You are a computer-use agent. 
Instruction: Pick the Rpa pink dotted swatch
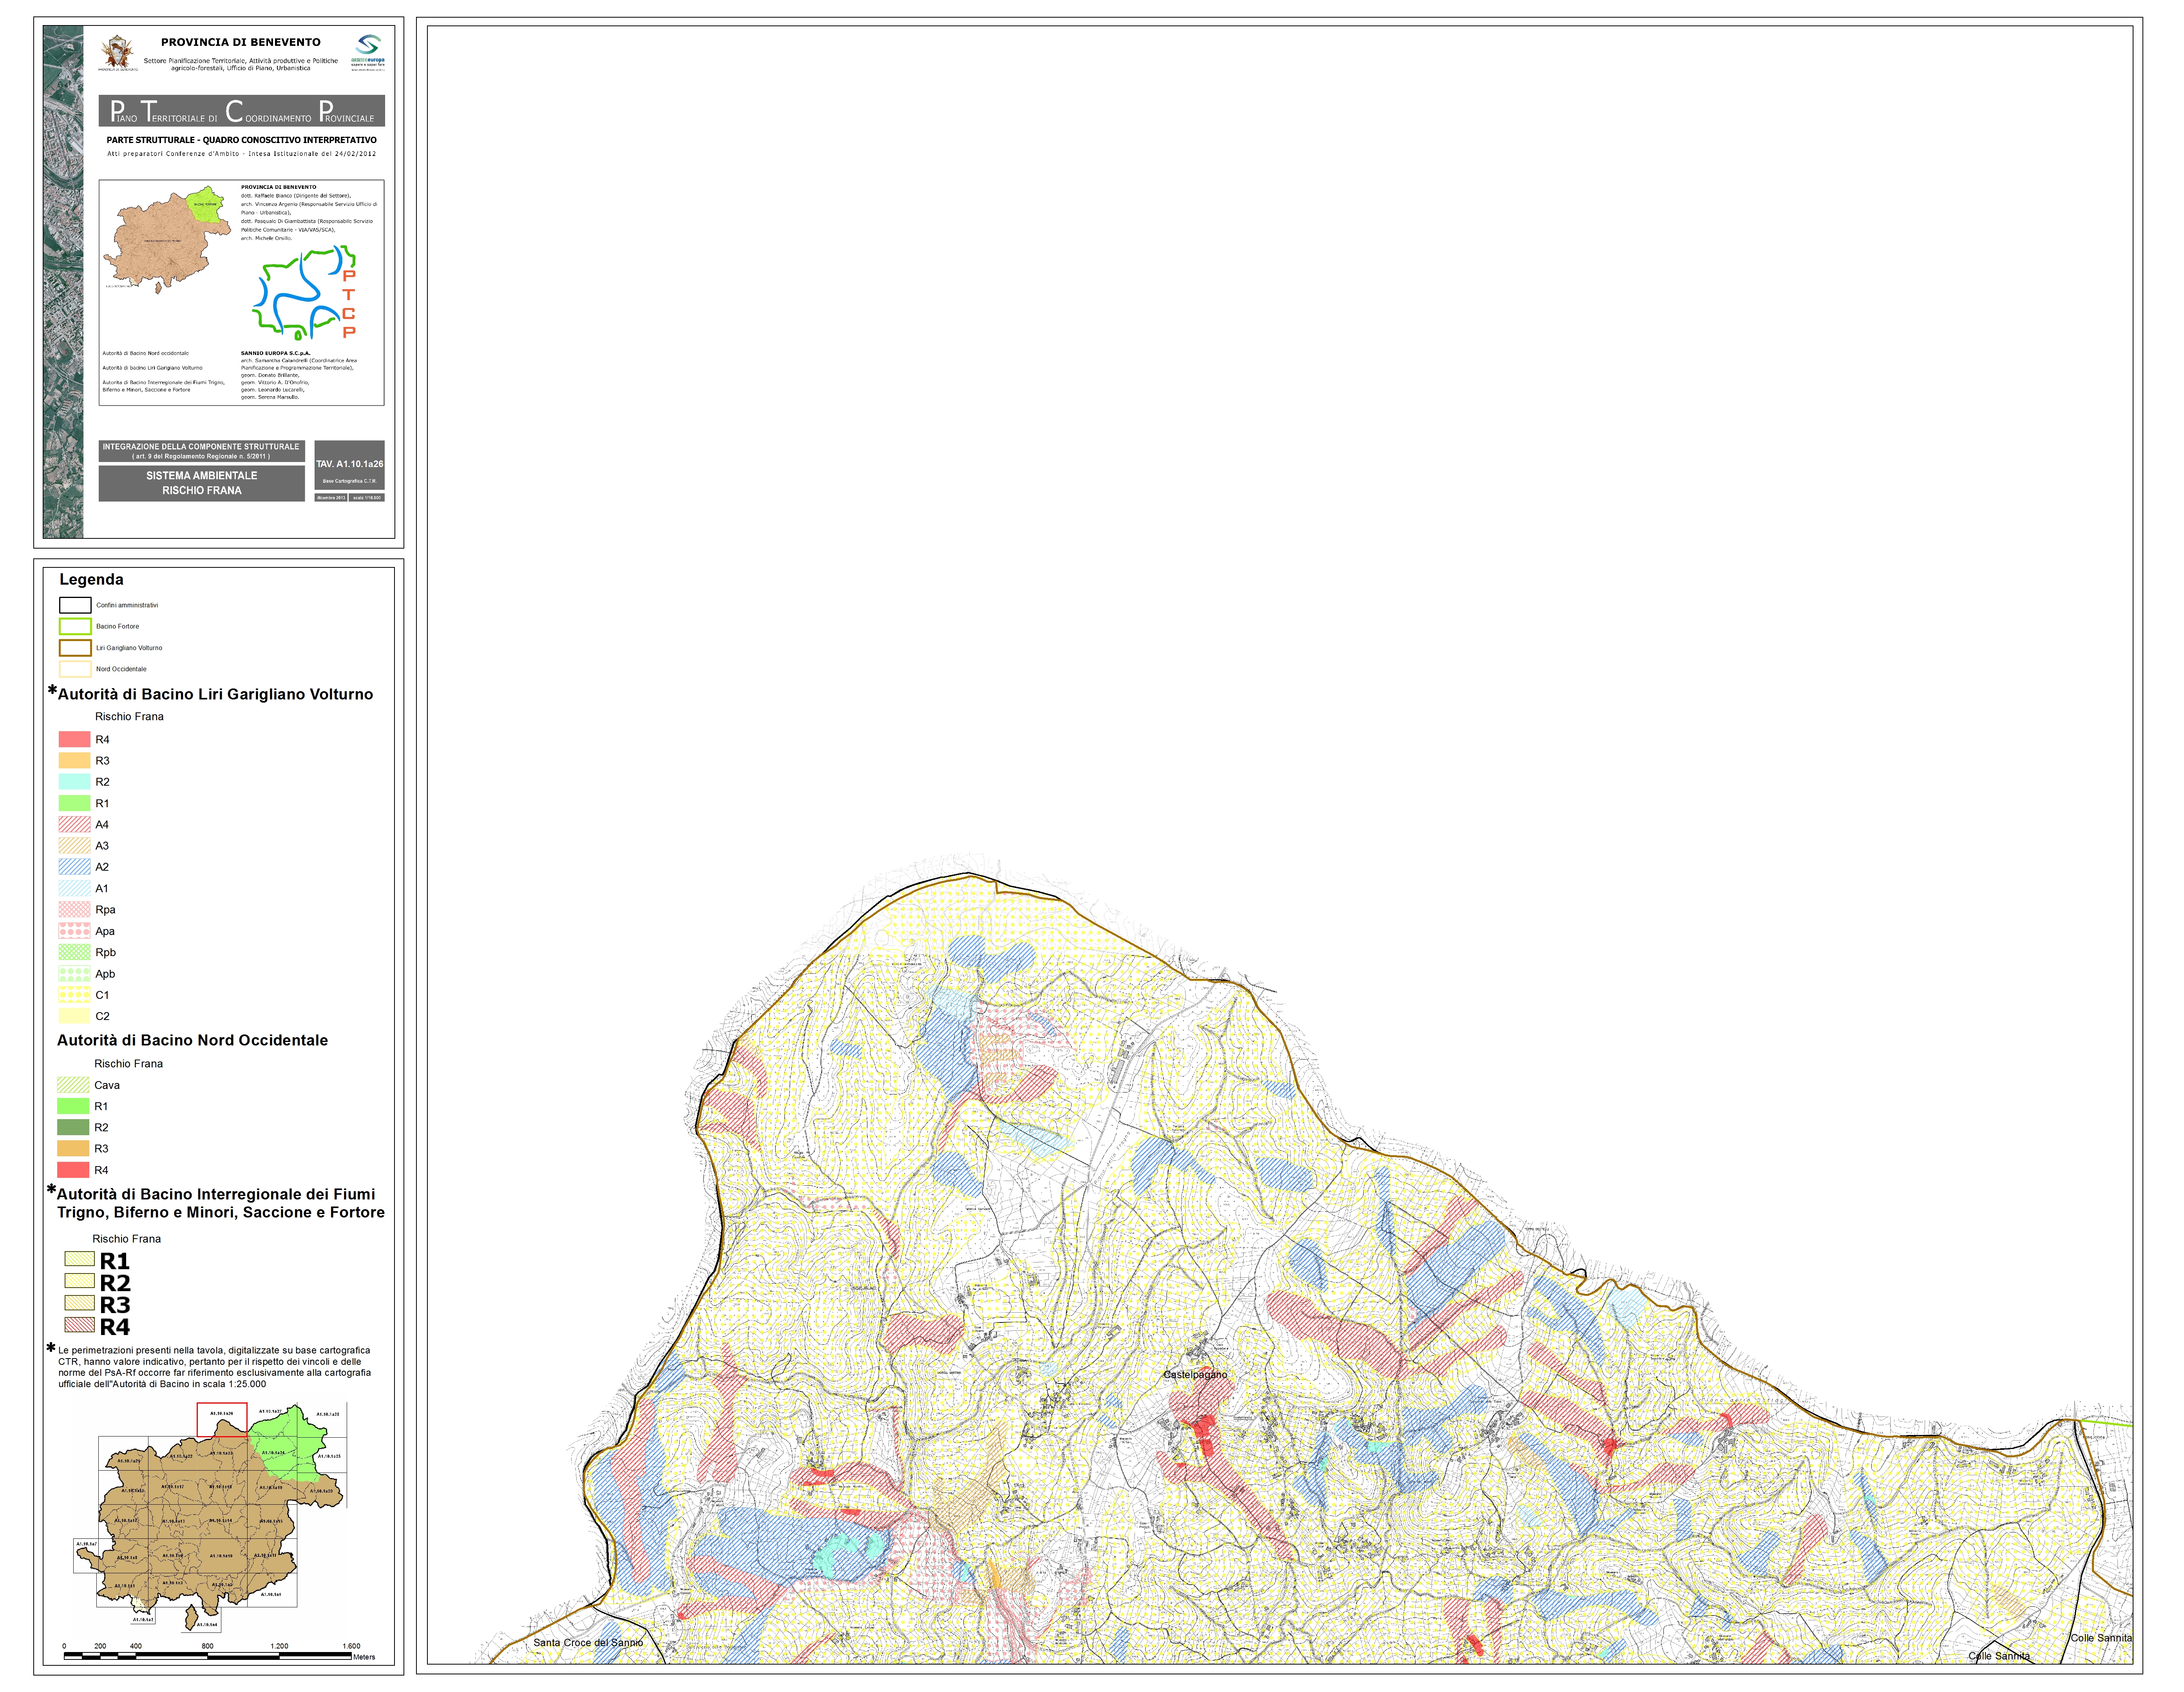pyautogui.click(x=75, y=909)
